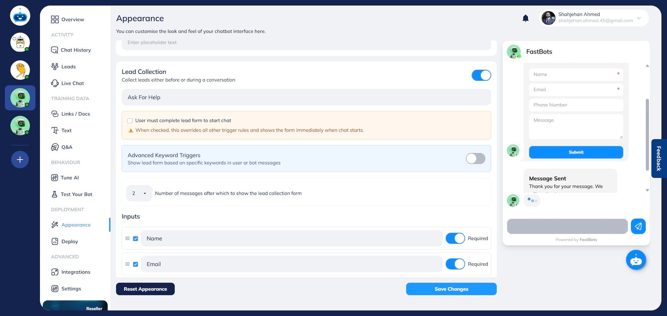The image size is (667, 316).
Task: Open the Deploy section
Action: [x=69, y=241]
